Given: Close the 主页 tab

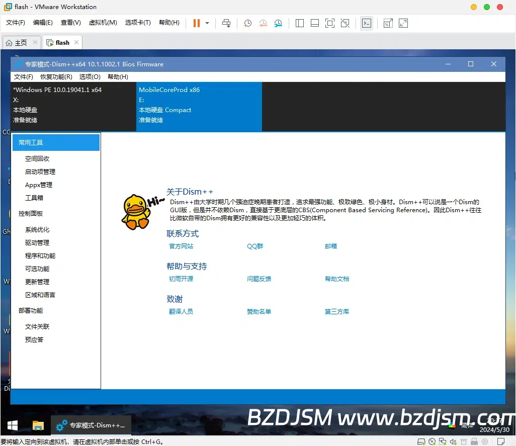Looking at the screenshot, I should point(35,42).
